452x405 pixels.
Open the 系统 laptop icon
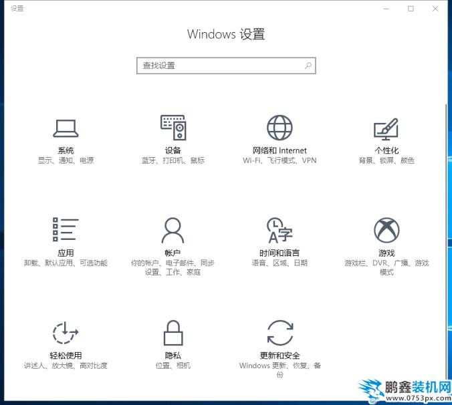(66, 128)
